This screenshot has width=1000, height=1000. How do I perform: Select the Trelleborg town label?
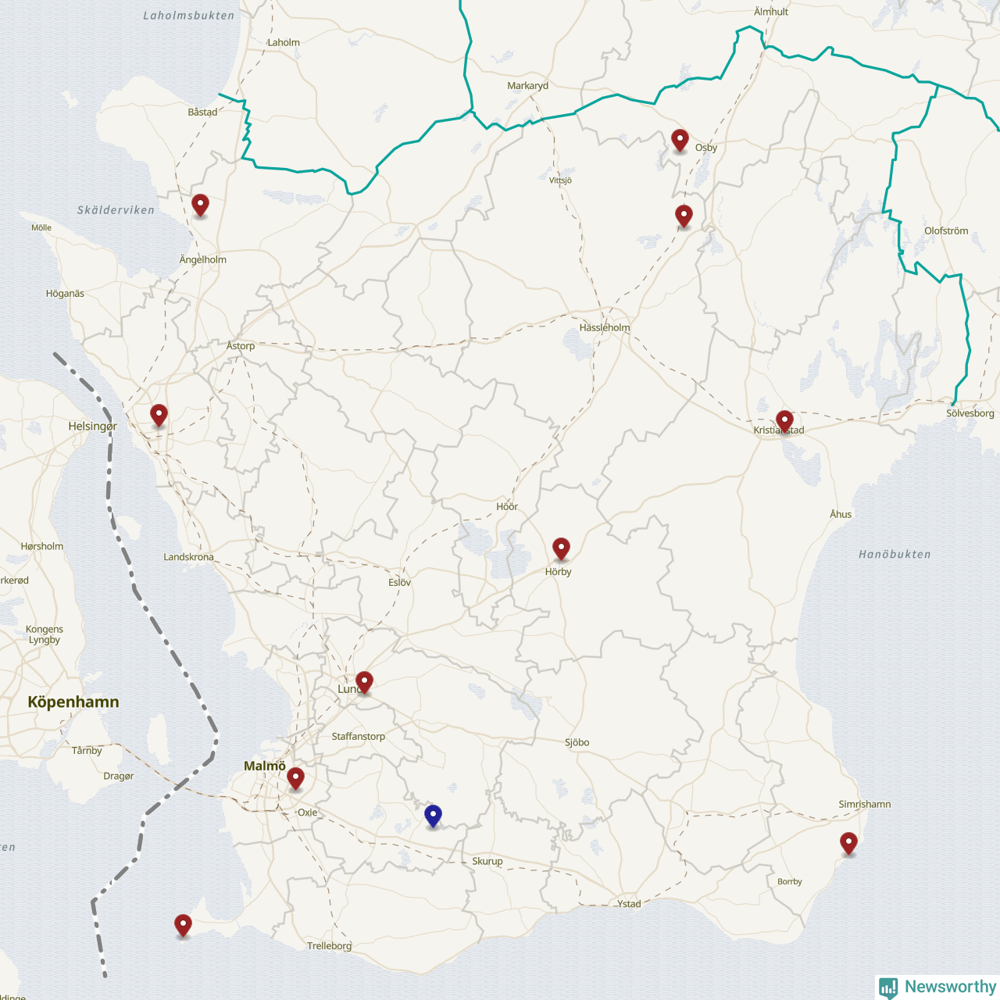[329, 945]
